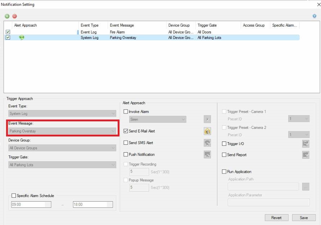The width and height of the screenshot is (321, 225).
Task: Play the Siren alarm preview button
Action: click(x=207, y=119)
